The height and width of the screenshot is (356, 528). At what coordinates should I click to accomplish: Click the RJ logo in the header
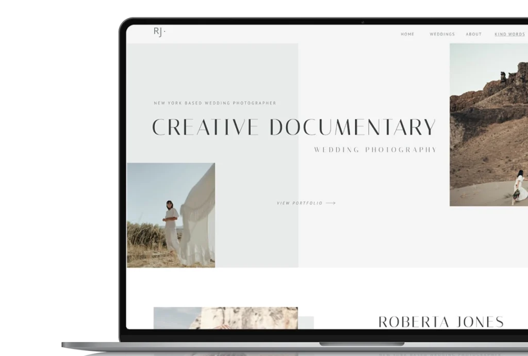[x=158, y=32]
